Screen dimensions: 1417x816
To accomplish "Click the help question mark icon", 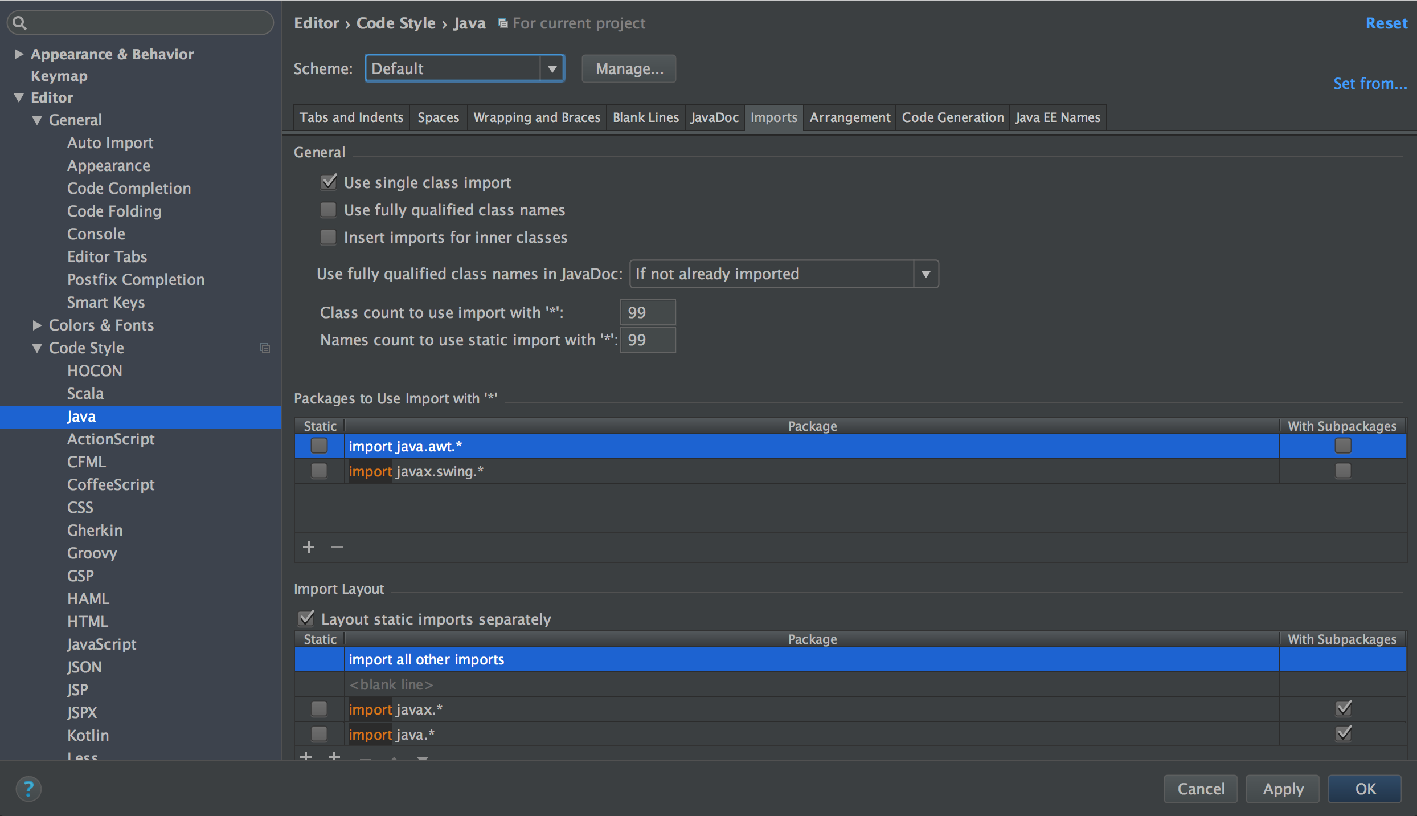I will (x=28, y=789).
